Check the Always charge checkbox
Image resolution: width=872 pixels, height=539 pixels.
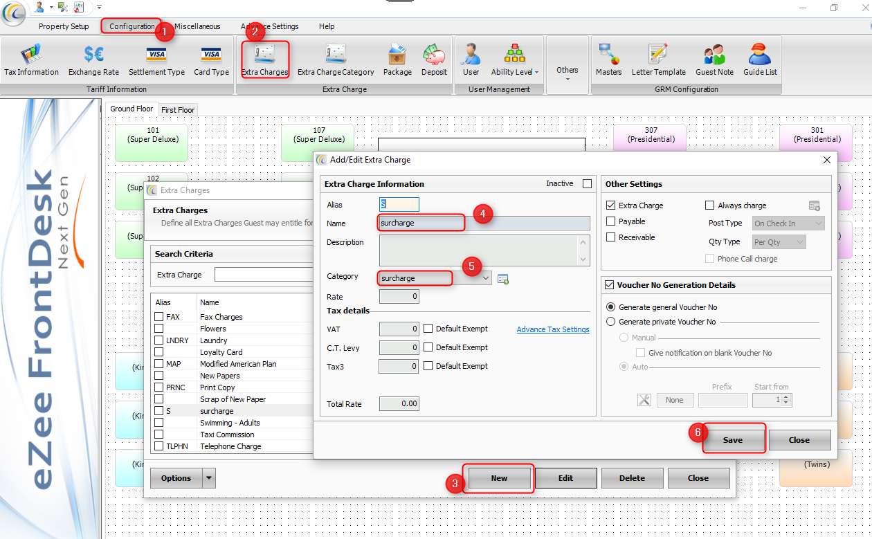tap(709, 205)
